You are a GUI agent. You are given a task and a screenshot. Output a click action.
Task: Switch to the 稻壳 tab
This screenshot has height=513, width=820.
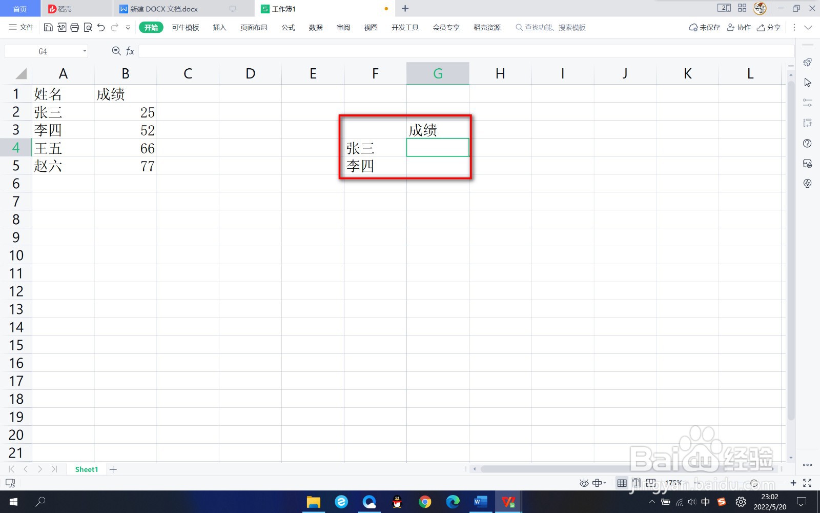pos(77,9)
